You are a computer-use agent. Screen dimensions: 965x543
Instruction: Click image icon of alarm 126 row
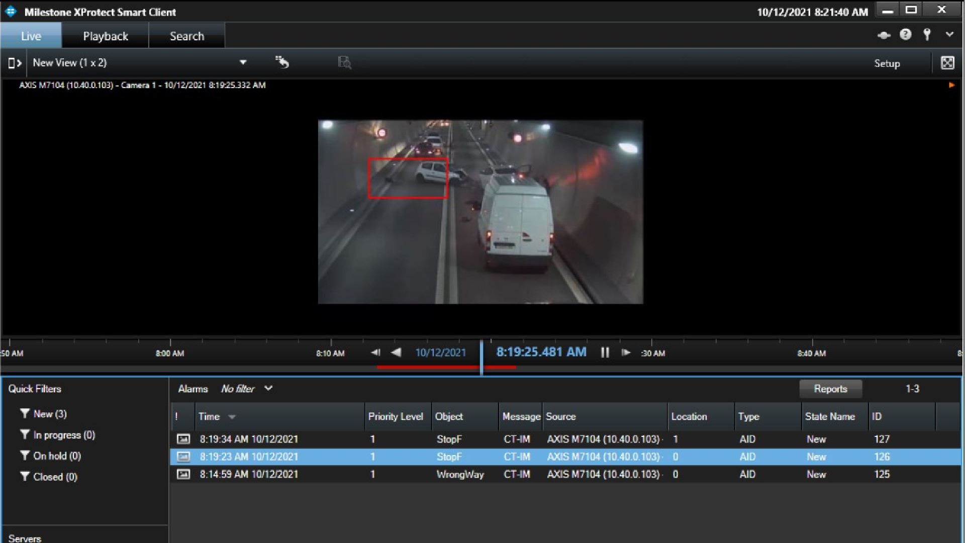tap(183, 457)
